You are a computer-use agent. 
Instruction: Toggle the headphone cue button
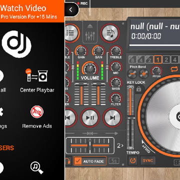(68, 161)
